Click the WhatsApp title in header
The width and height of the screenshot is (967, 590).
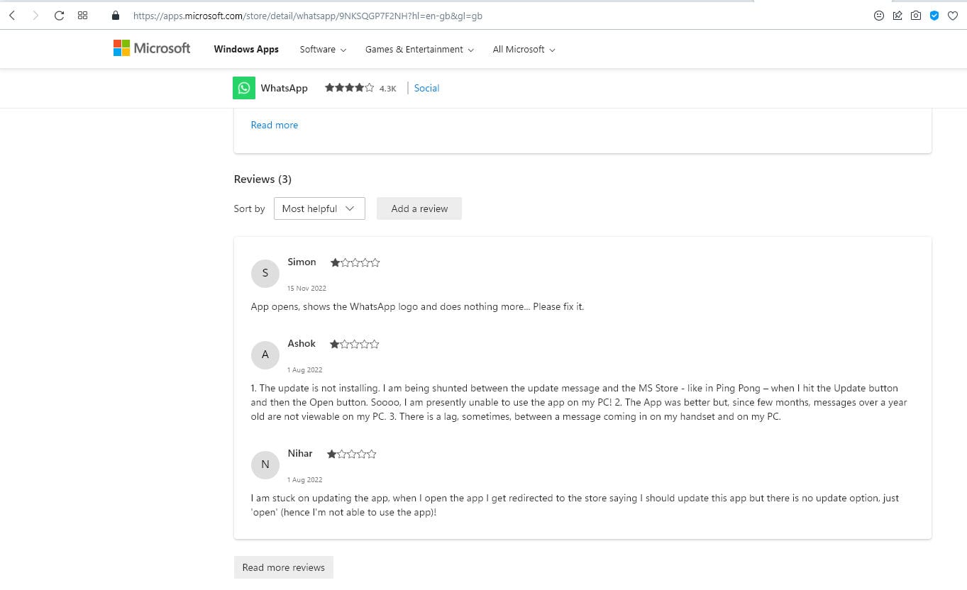[x=284, y=88]
